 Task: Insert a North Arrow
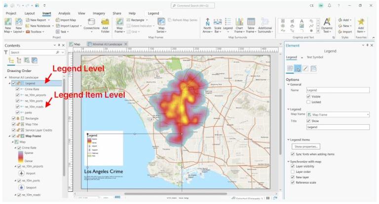207,22
